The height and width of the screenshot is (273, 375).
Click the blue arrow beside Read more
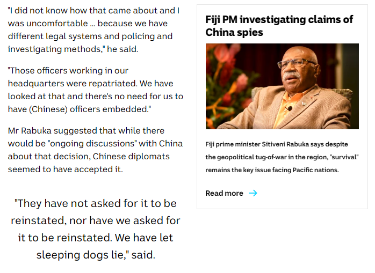click(253, 193)
